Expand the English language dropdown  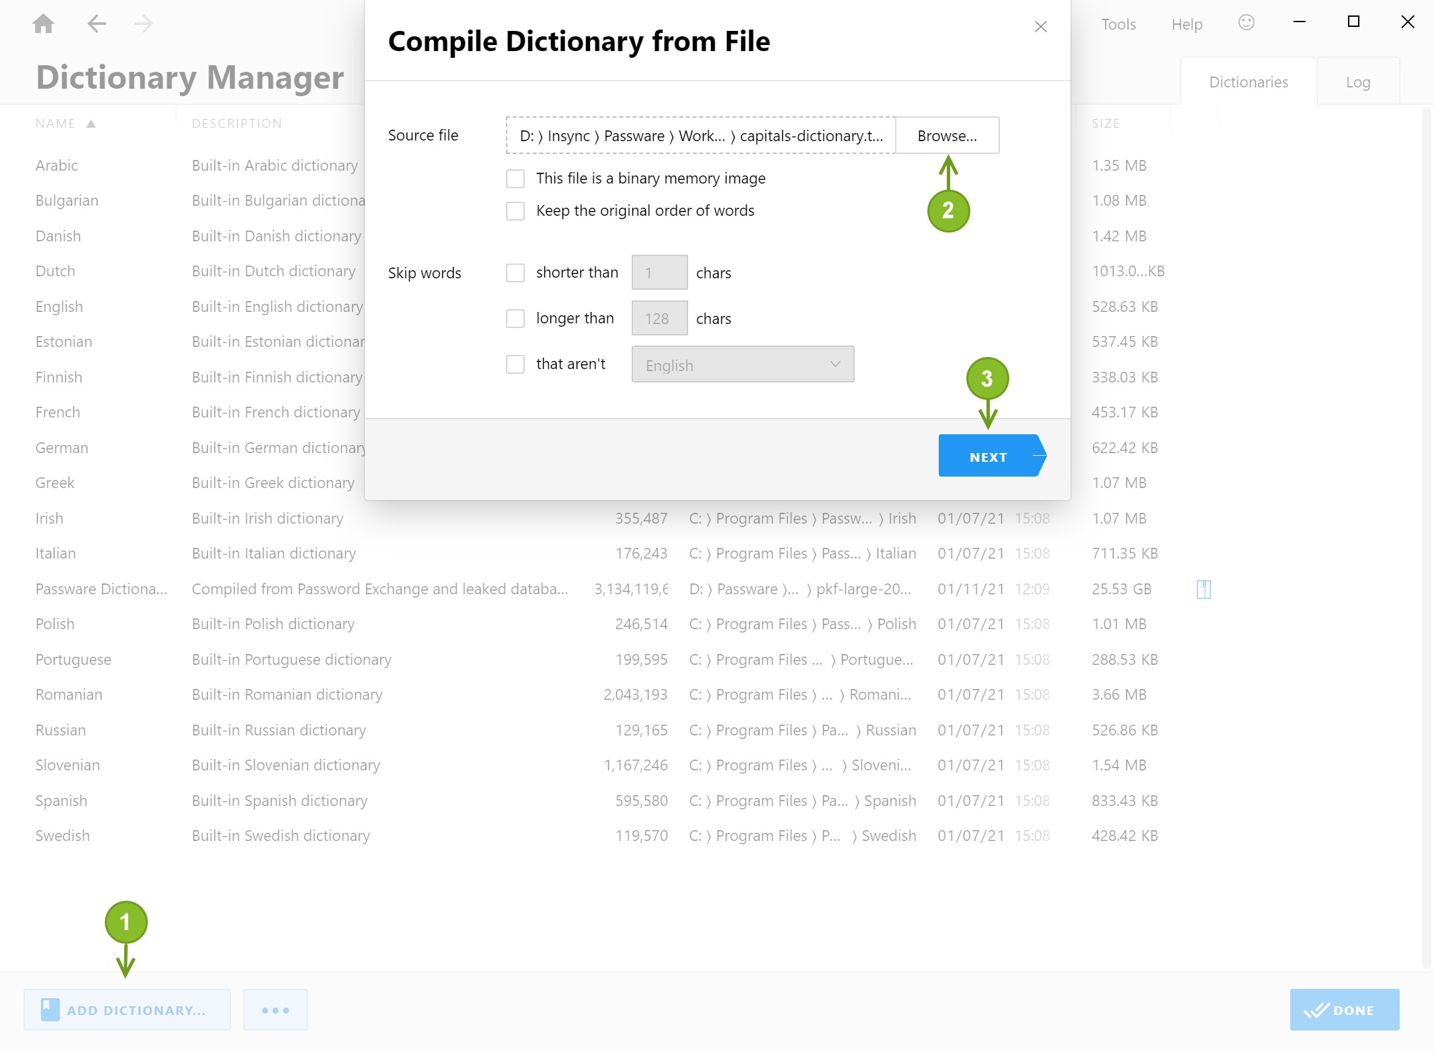743,364
